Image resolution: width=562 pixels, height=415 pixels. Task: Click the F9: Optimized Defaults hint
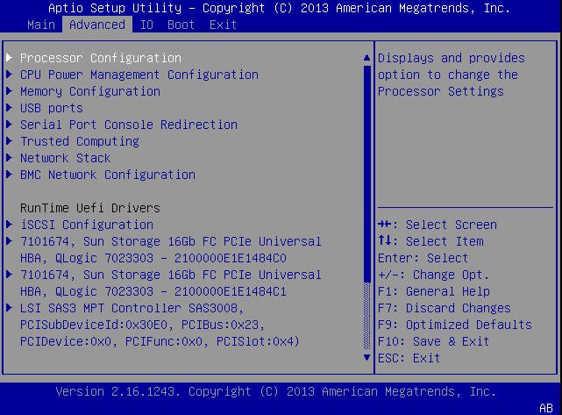click(455, 325)
